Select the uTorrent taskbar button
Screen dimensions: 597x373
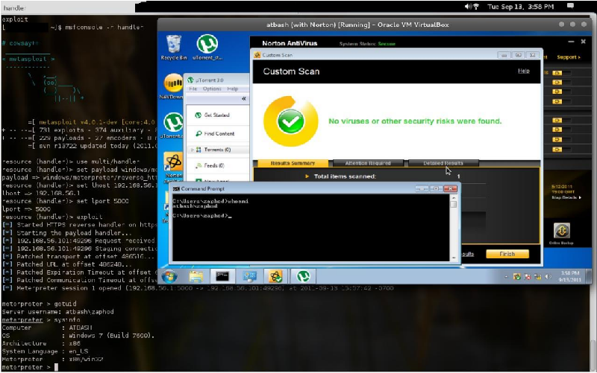pyautogui.click(x=303, y=276)
